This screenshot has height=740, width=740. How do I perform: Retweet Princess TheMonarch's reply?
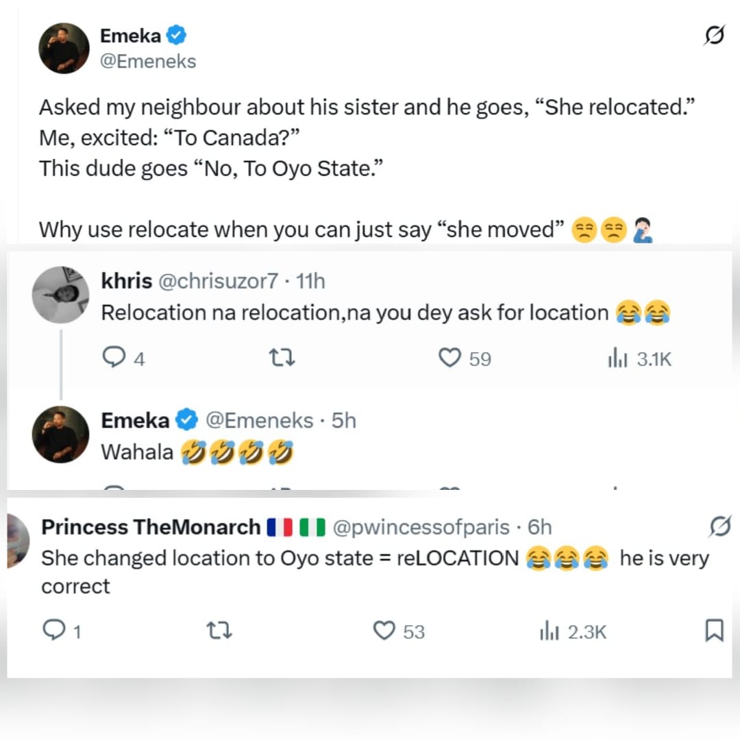(219, 631)
